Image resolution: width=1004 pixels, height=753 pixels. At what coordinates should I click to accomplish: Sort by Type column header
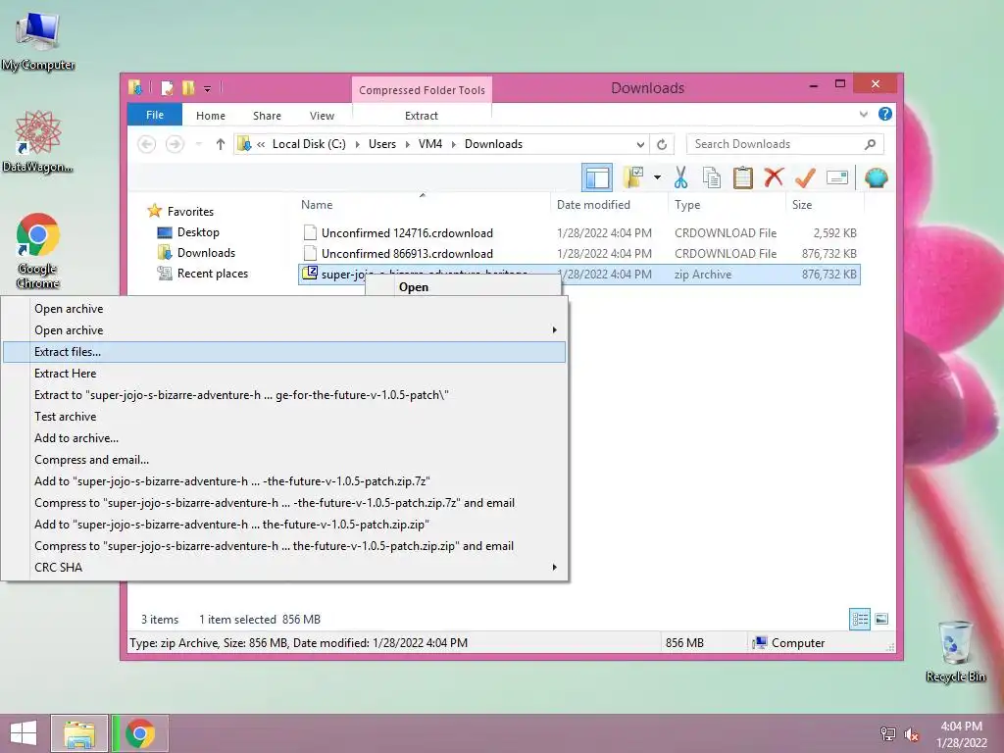tap(687, 205)
